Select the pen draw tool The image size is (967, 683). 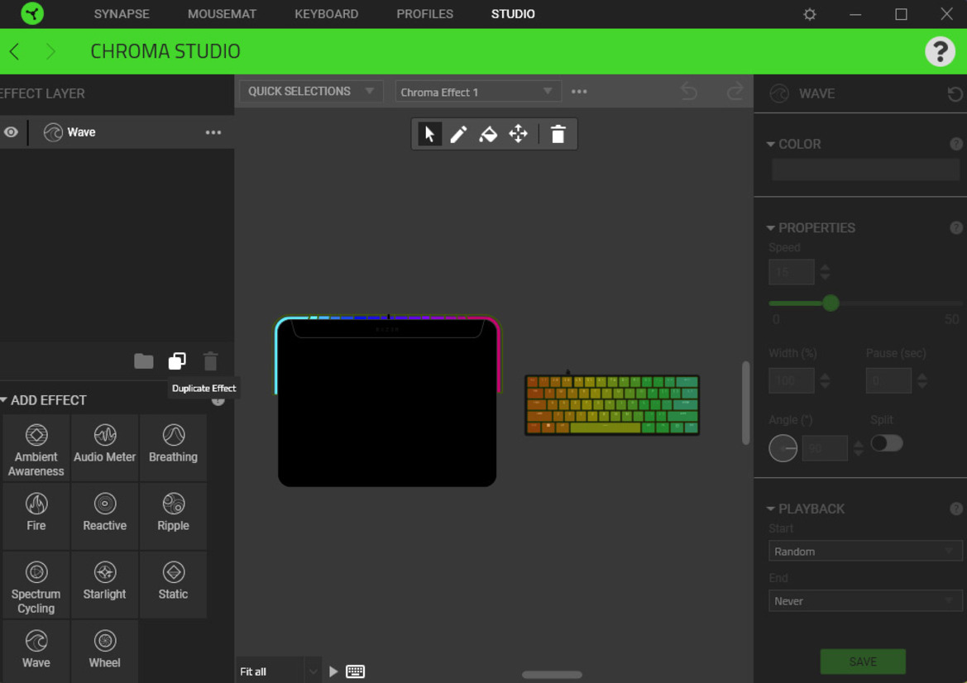(458, 134)
